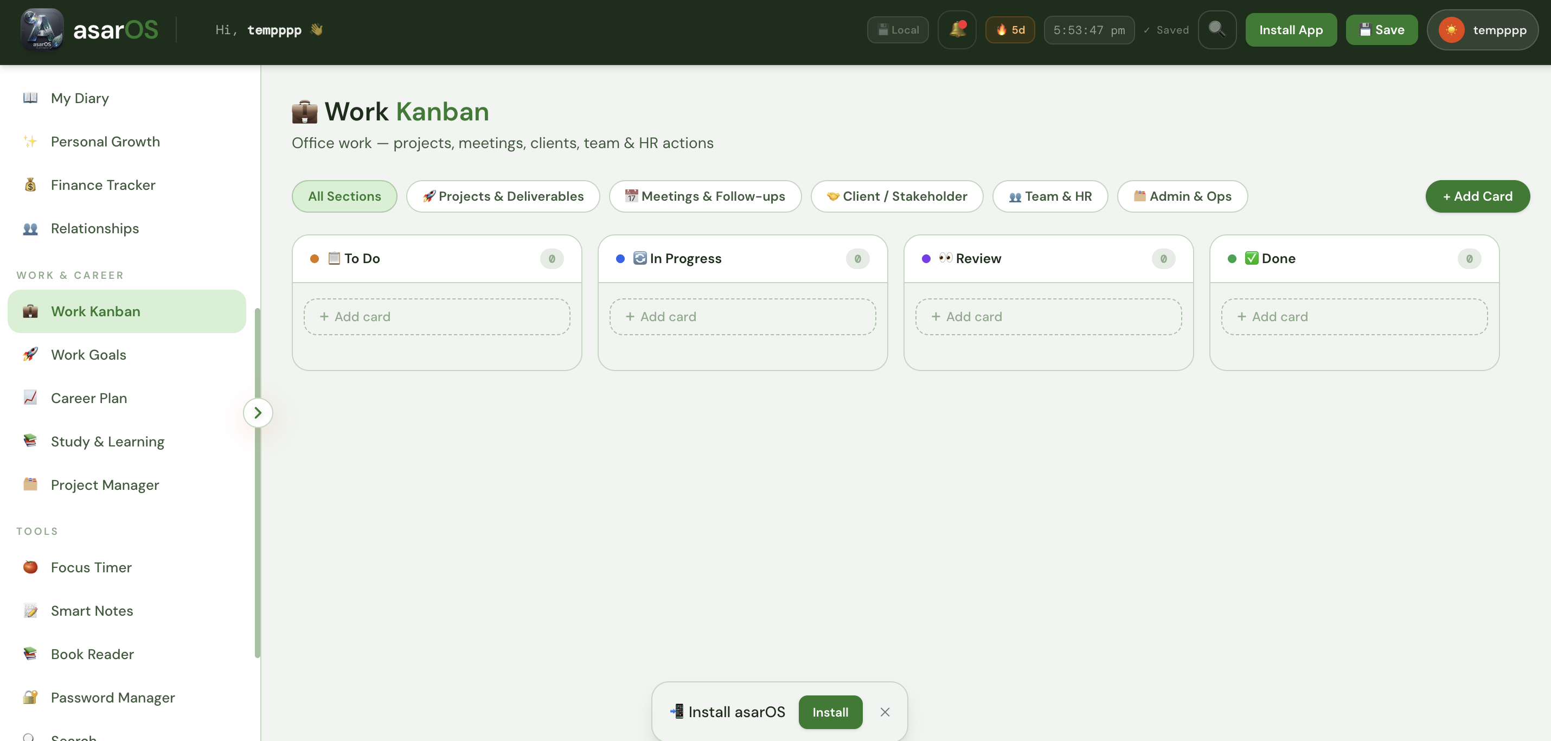Screen dimensions: 1551x741
Task: Click the Focus Timer tomato icon
Action: (x=30, y=567)
